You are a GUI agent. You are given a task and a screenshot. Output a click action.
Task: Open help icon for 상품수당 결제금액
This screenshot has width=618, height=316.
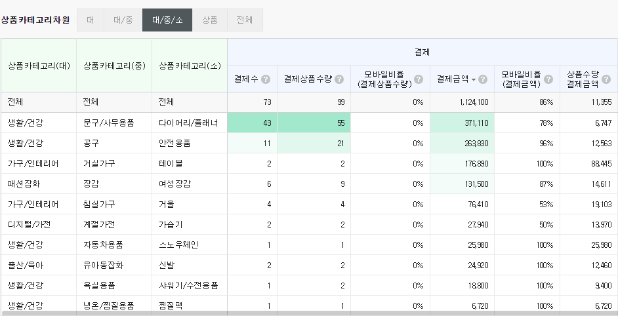click(607, 79)
